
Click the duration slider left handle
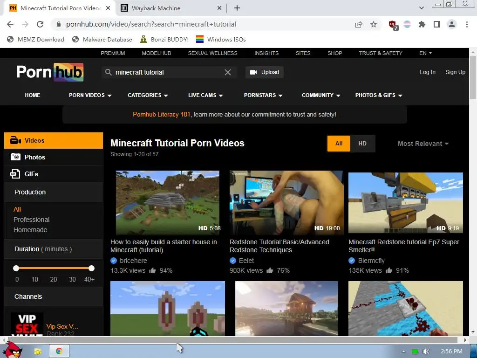(16, 268)
